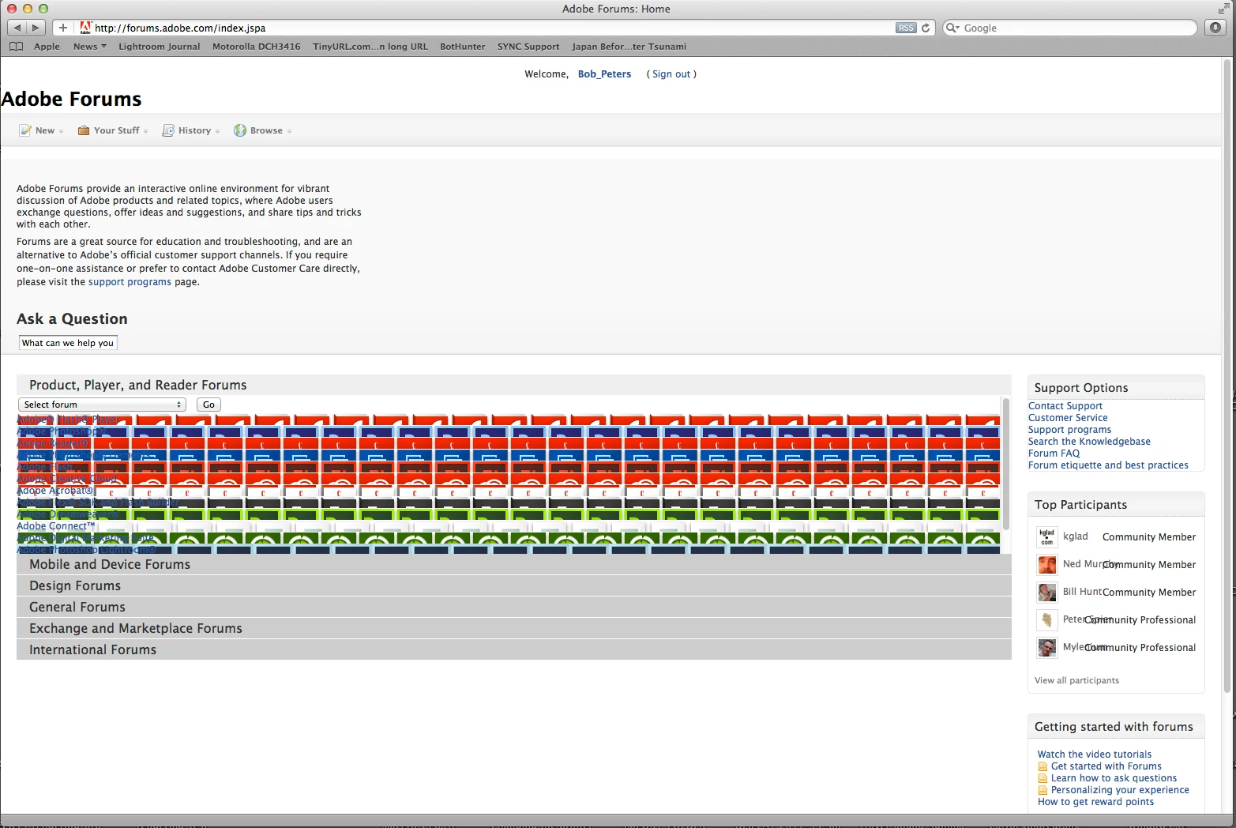This screenshot has width=1236, height=828.
Task: Click icon beside Get started with Forums
Action: [1043, 766]
